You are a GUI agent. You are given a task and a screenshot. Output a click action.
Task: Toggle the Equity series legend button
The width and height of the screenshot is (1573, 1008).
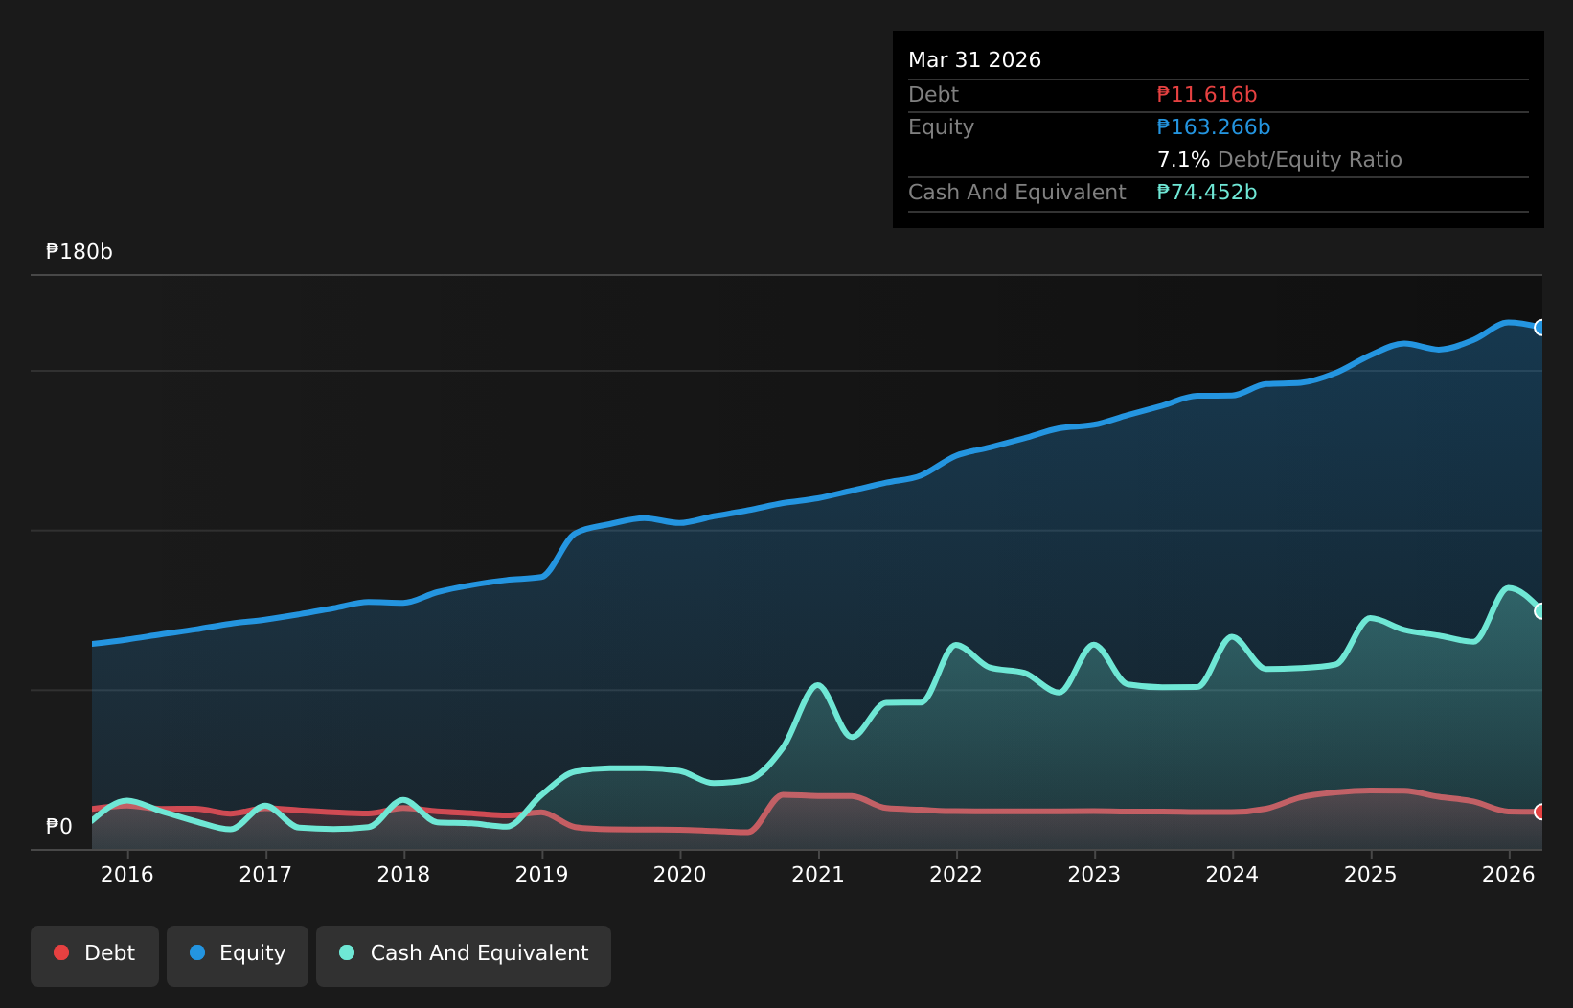pyautogui.click(x=238, y=955)
